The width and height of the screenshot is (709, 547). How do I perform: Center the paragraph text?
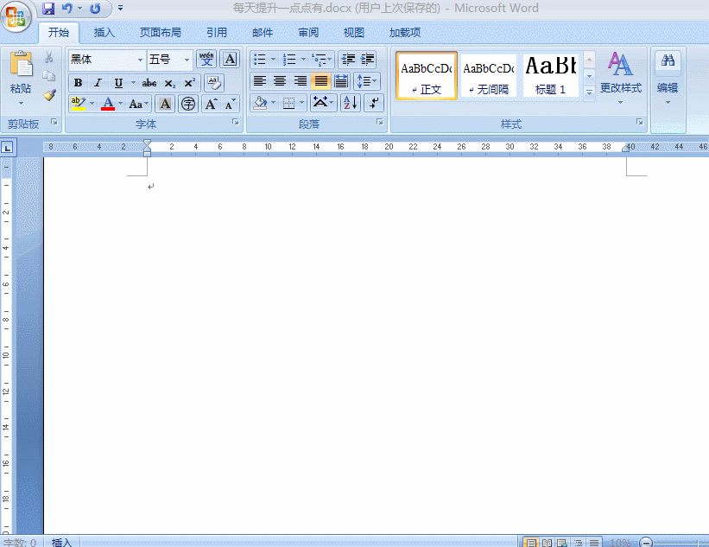tap(280, 81)
